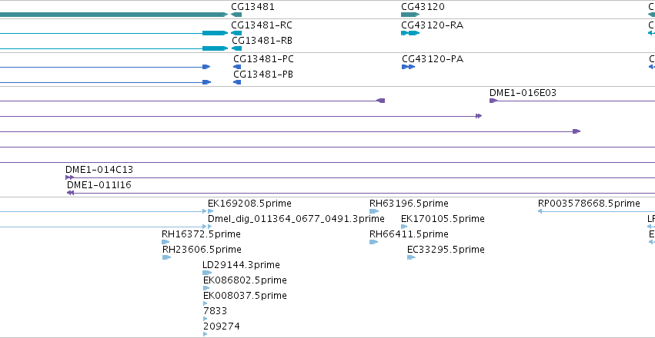Select the CG13481-RC transcript glyph

[236, 33]
